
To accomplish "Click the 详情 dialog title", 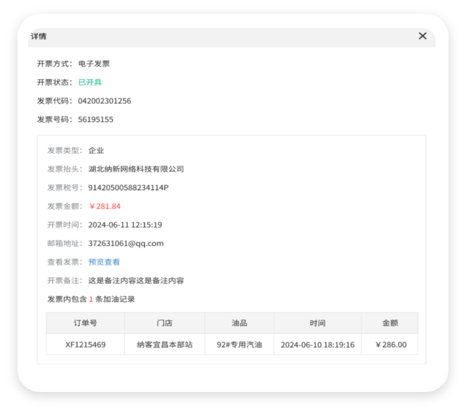I will (x=39, y=36).
